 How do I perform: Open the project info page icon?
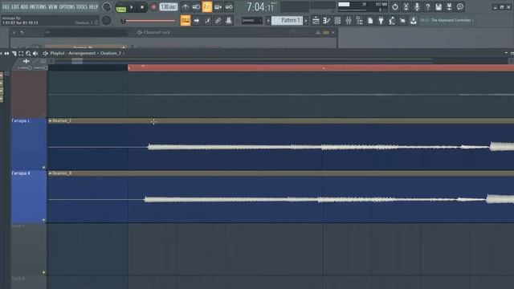pyautogui.click(x=370, y=21)
